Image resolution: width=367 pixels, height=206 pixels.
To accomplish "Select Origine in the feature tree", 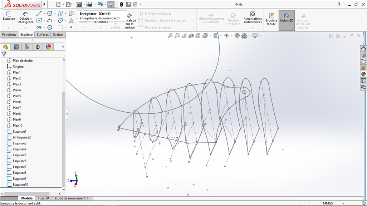I will pos(18,67).
